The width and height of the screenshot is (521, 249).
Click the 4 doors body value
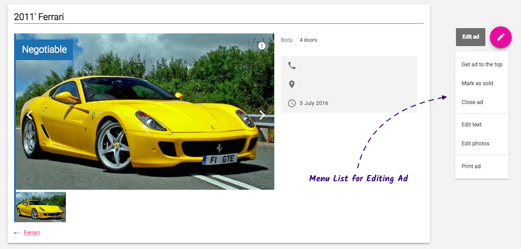[x=308, y=40]
